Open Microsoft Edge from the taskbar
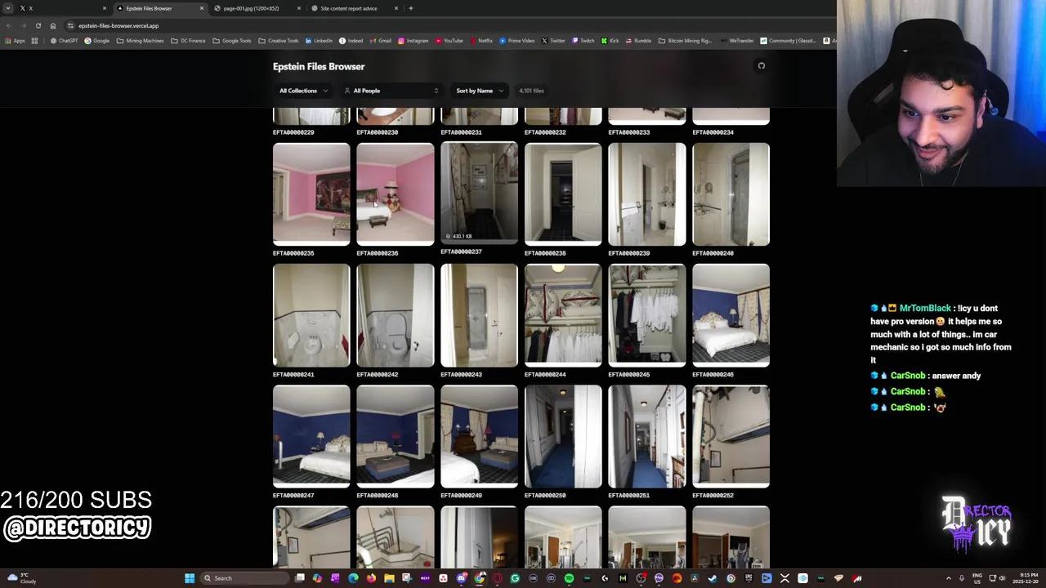 click(x=353, y=578)
